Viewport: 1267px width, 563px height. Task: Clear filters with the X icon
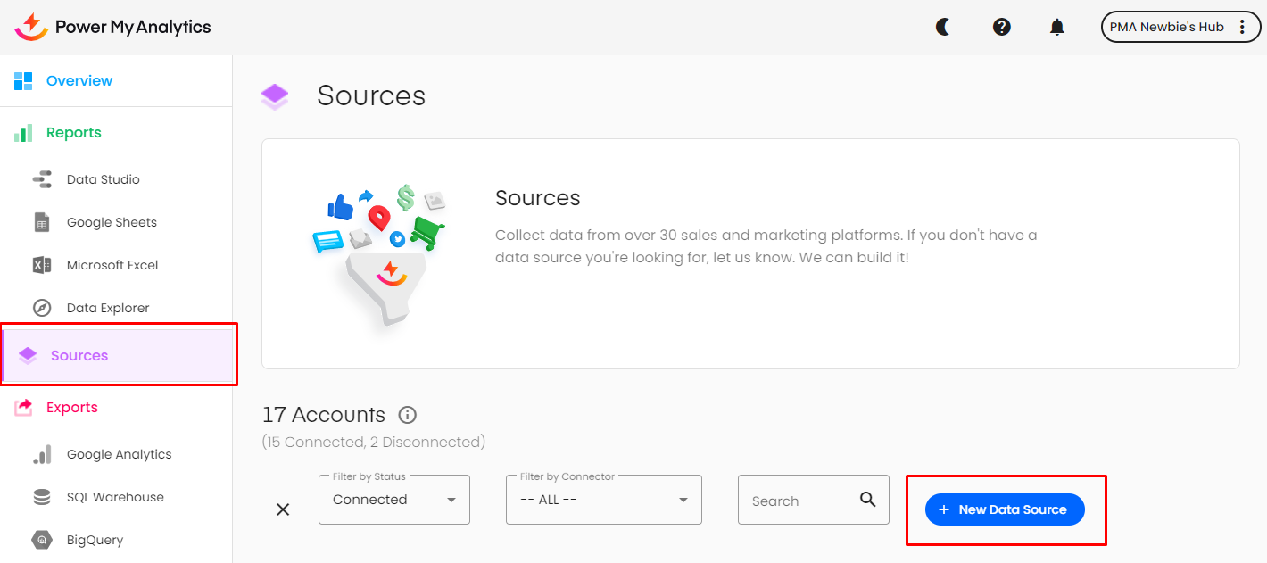click(283, 509)
